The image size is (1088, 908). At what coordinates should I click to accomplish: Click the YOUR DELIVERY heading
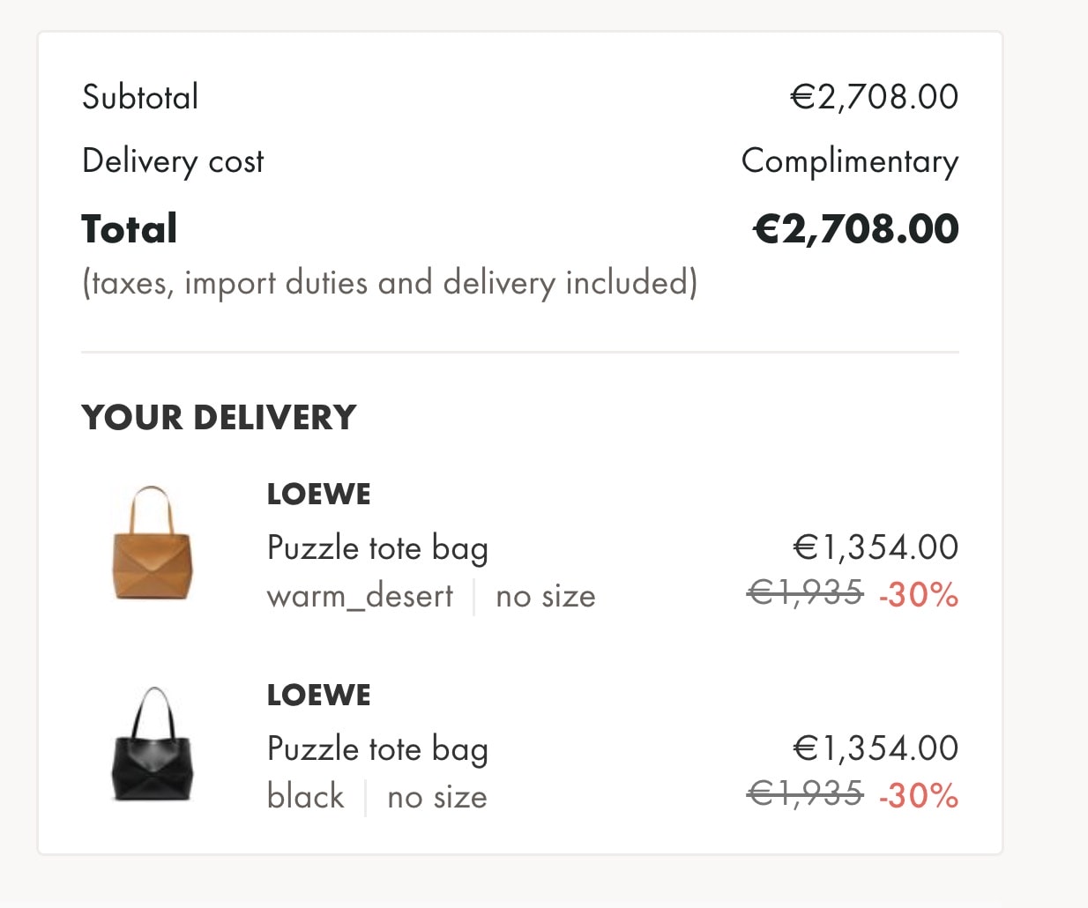pos(219,418)
